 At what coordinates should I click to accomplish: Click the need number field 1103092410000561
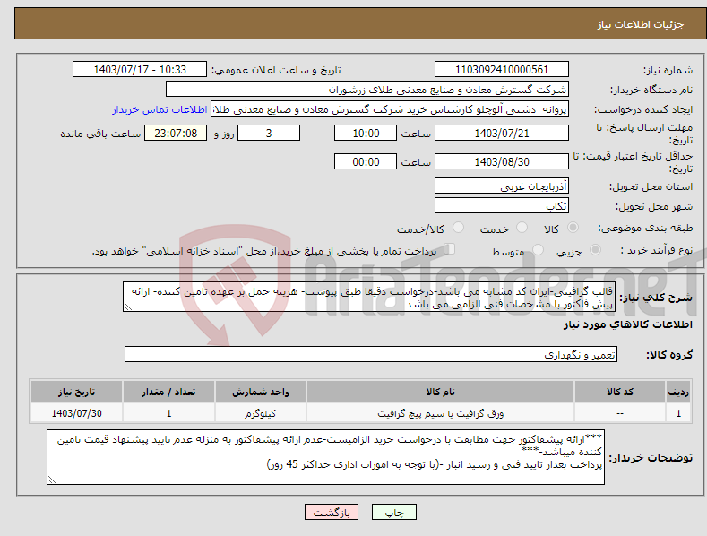pyautogui.click(x=502, y=70)
